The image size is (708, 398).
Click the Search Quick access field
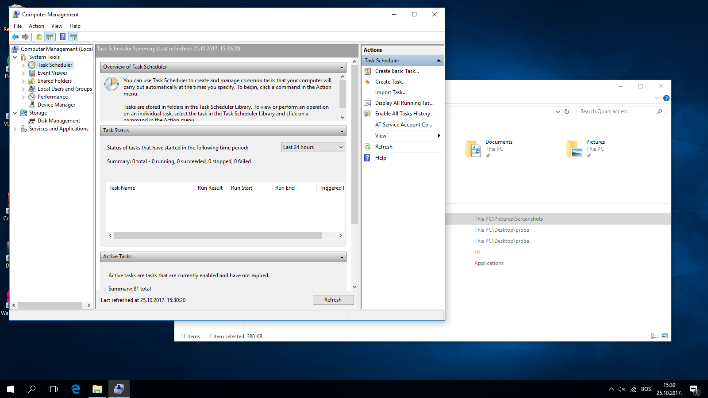coord(621,111)
